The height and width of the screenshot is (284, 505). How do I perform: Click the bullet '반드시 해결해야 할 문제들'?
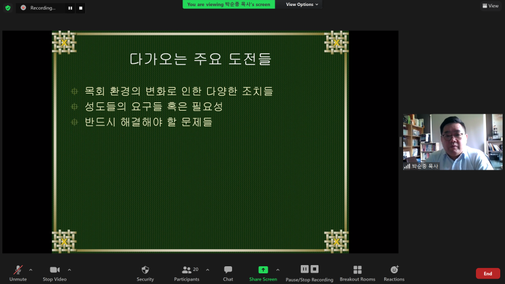(x=149, y=122)
